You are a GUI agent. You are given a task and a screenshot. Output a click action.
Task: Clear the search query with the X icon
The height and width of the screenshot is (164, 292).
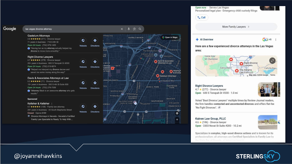point(122,29)
